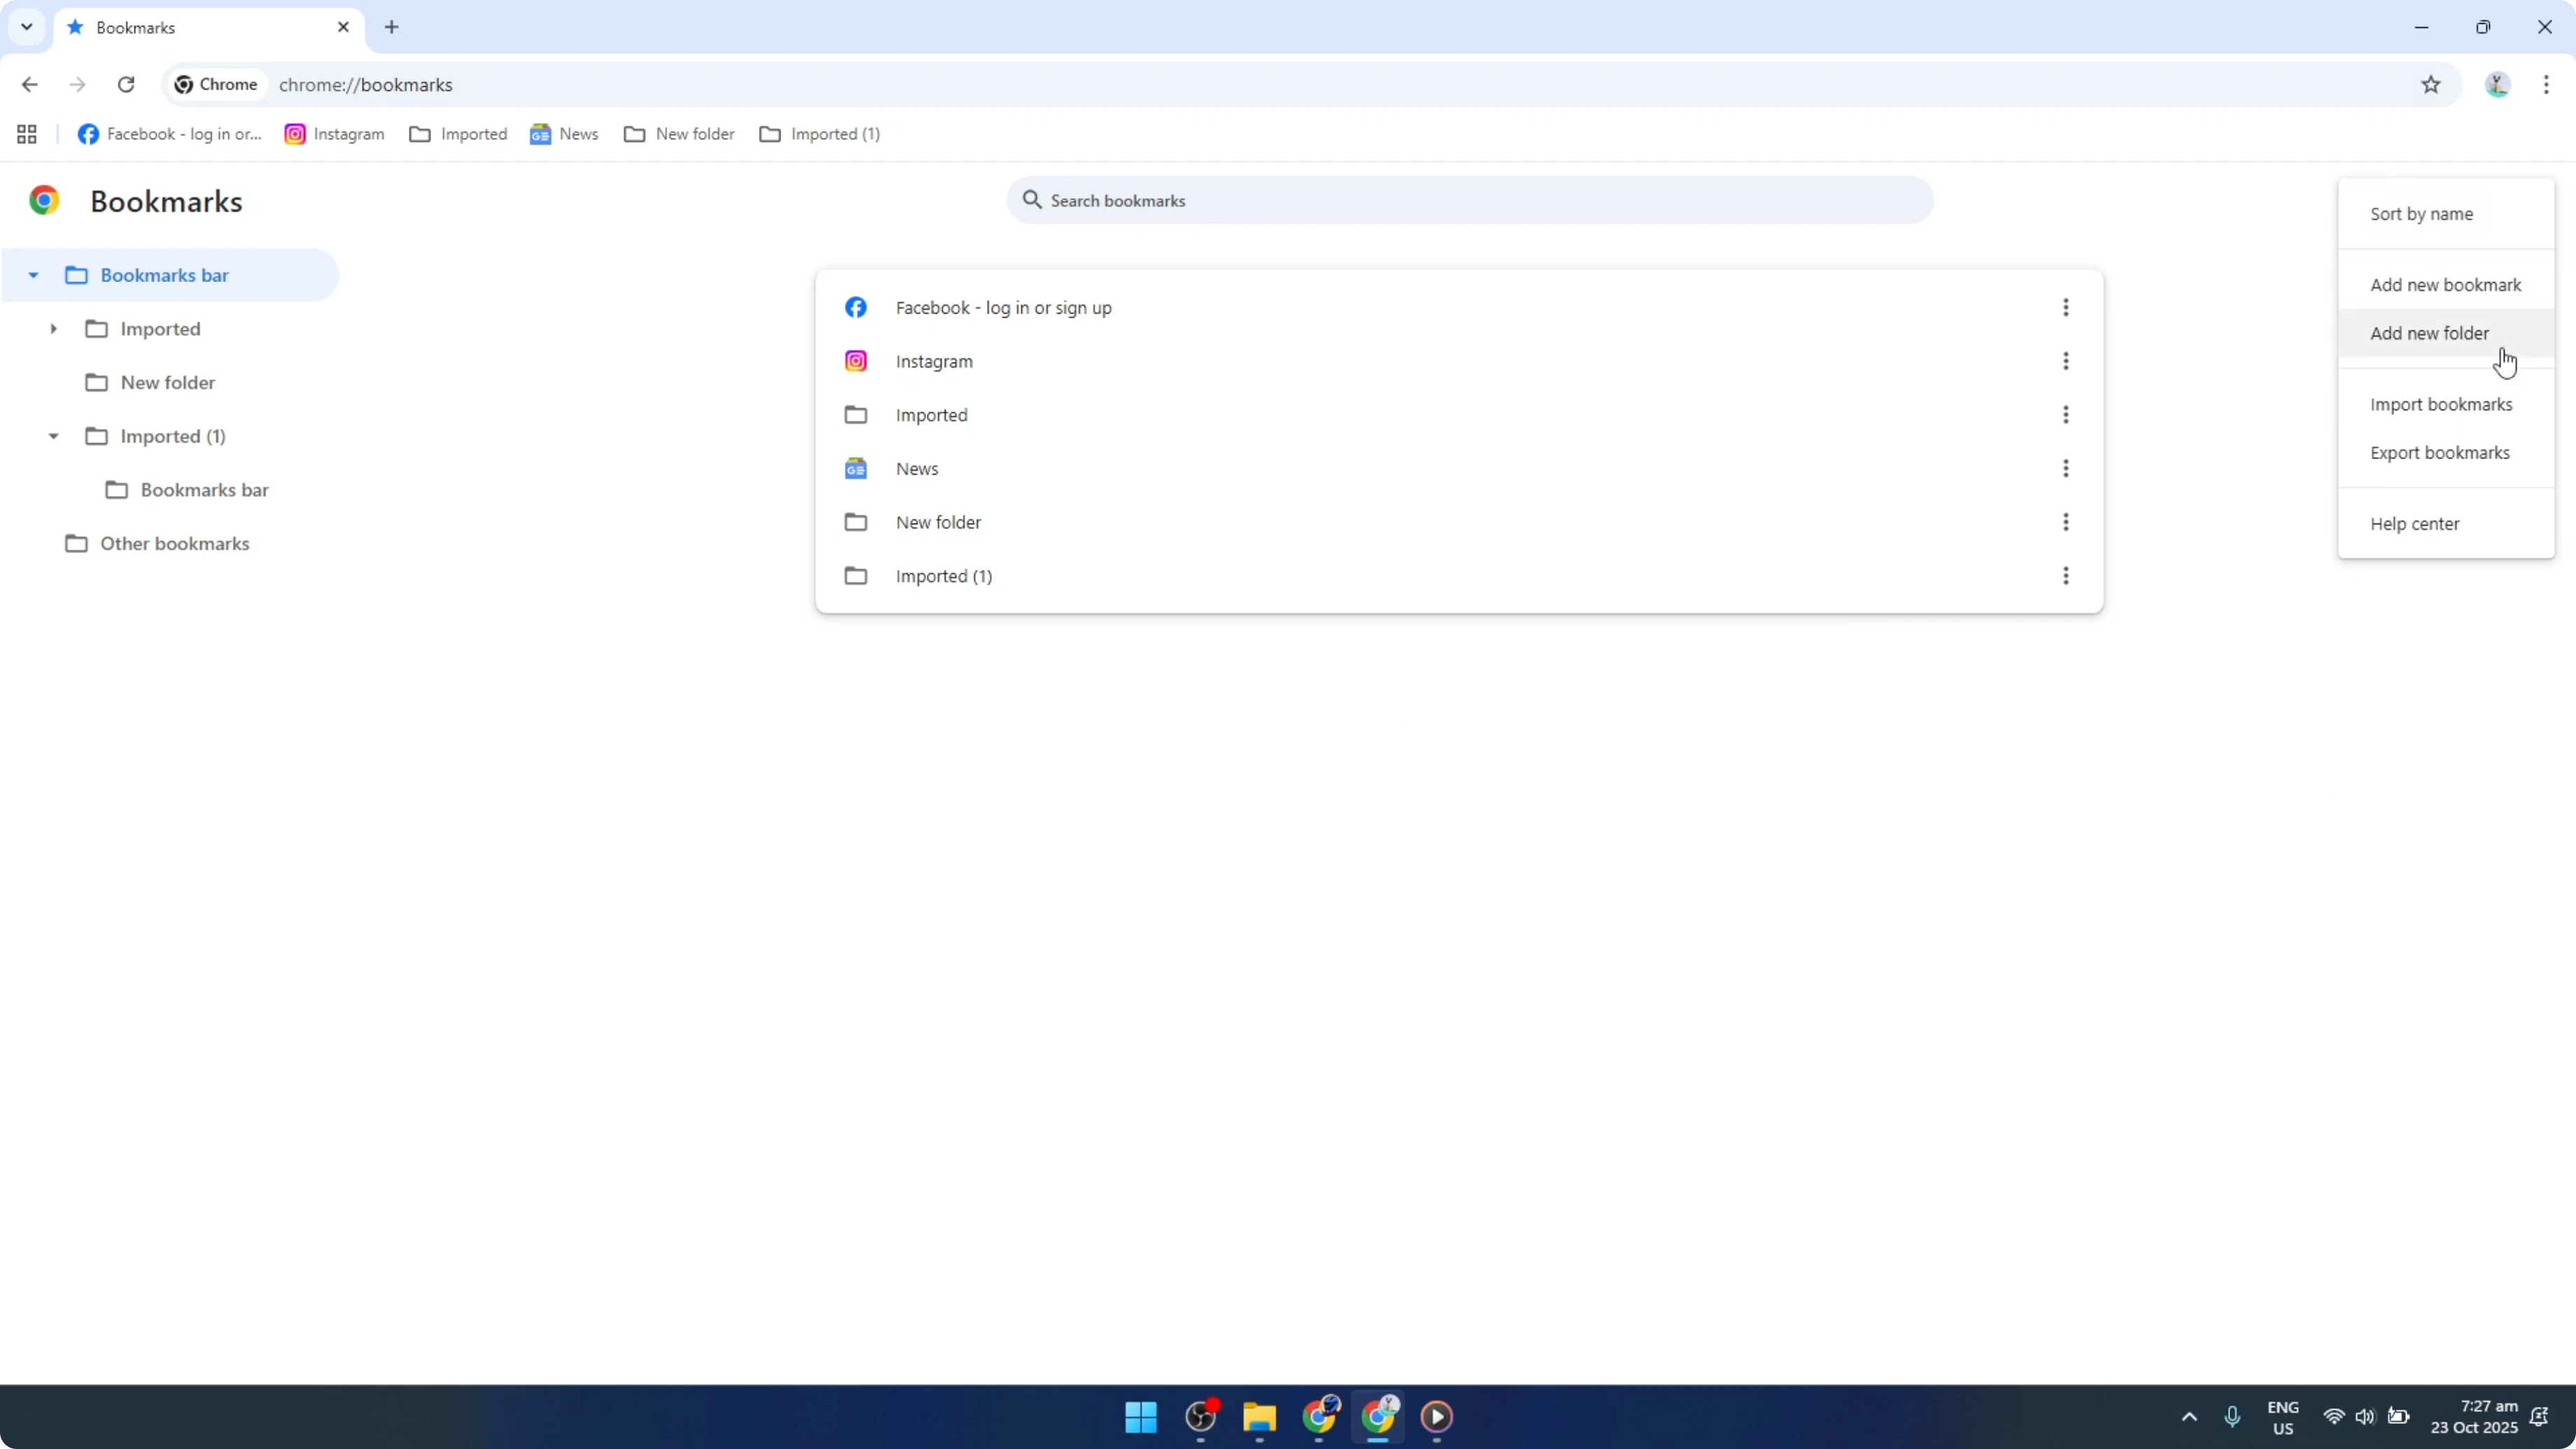Select Bookmarks bar root in sidebar
This screenshot has height=1449, width=2576.
pyautogui.click(x=170, y=275)
